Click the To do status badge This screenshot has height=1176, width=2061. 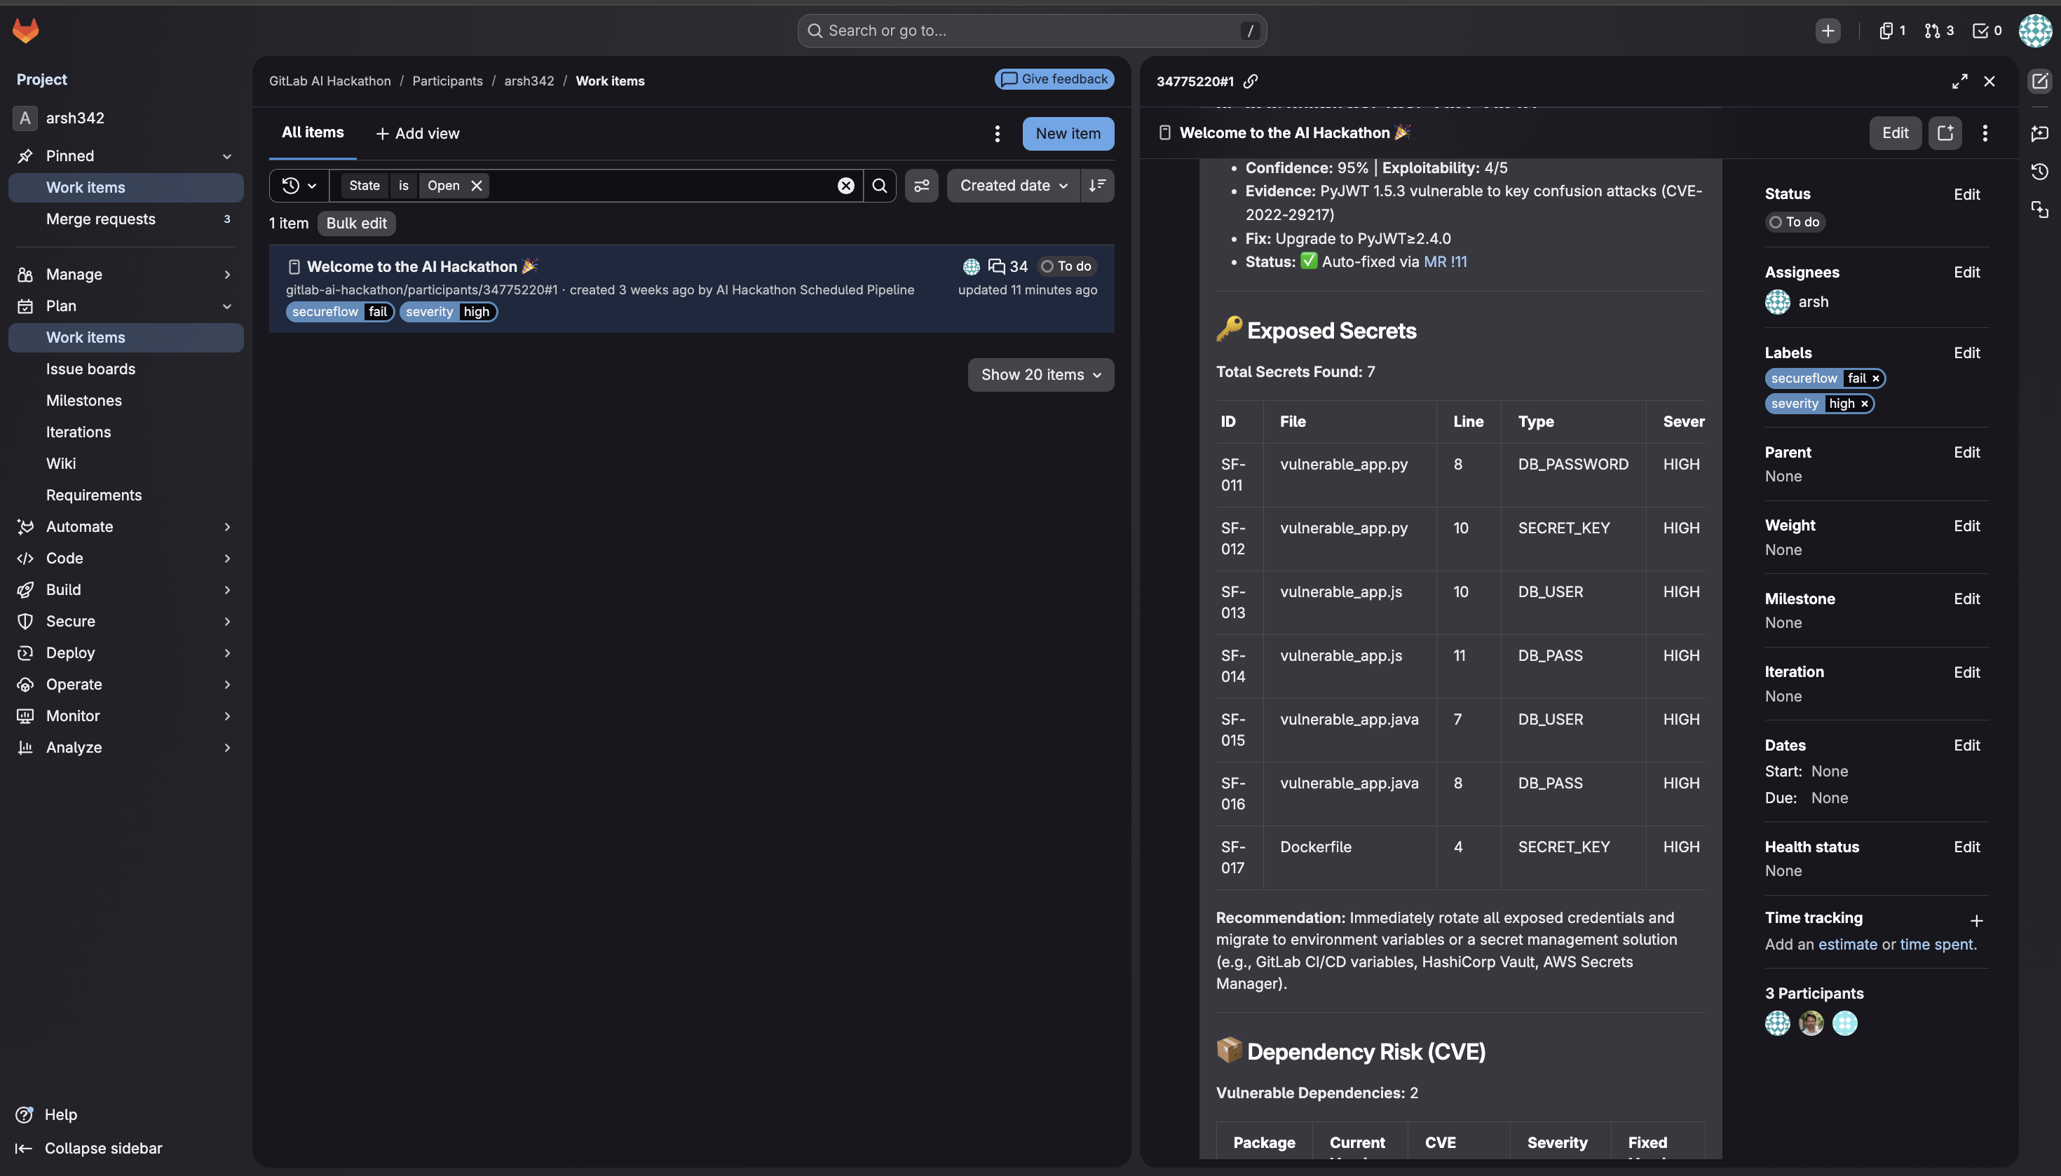(1795, 222)
